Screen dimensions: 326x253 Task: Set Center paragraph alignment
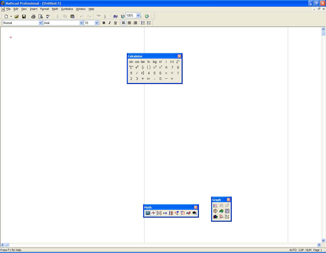[x=129, y=23]
